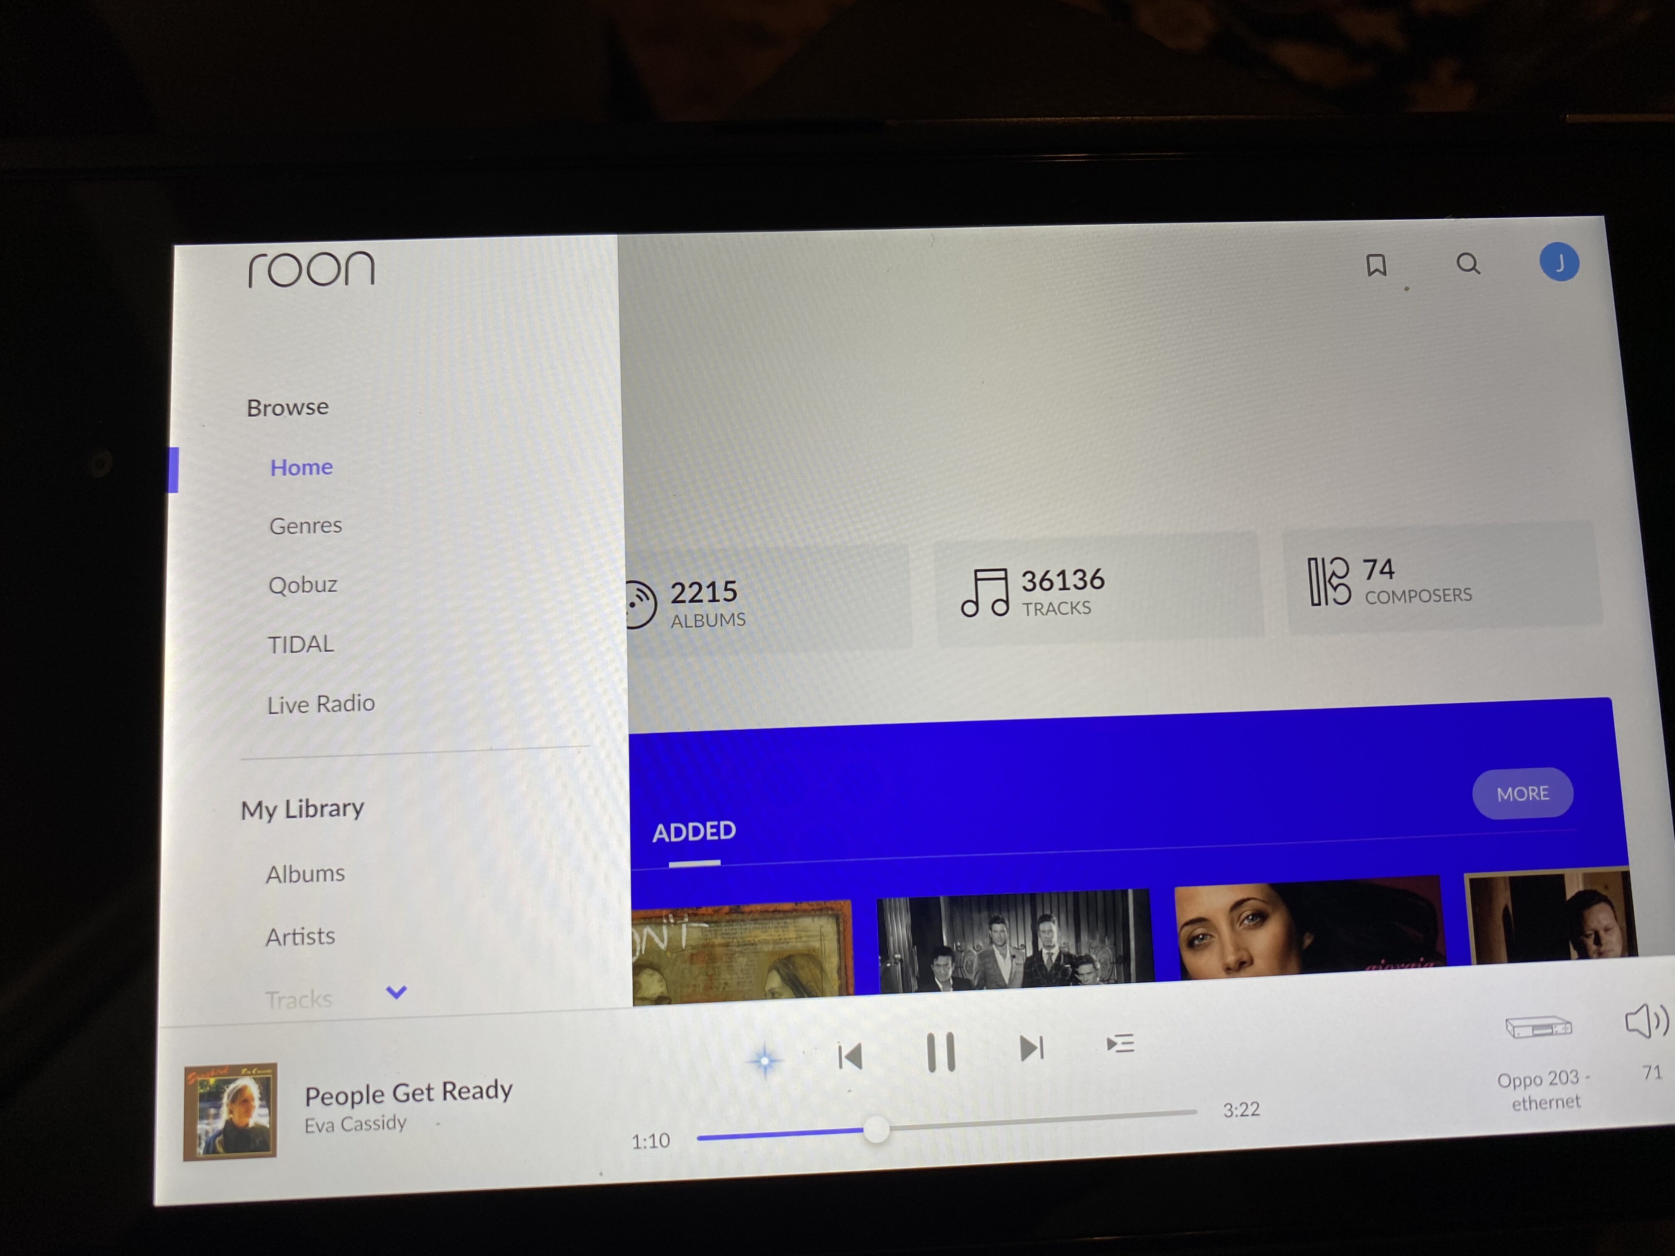Open the J profile avatar
This screenshot has height=1256, width=1675.
(x=1559, y=262)
